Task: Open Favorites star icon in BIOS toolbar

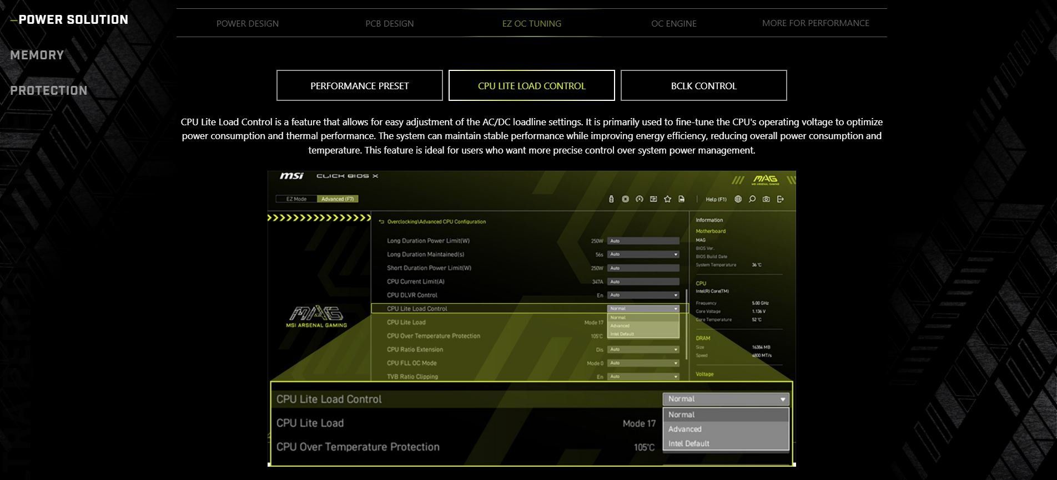Action: tap(667, 199)
